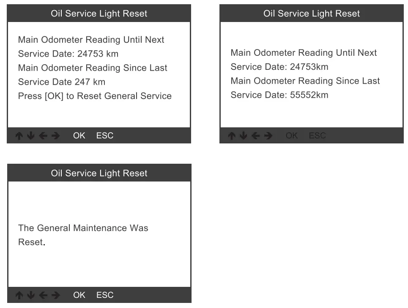This screenshot has height=308, width=408.
Task: Exit with ESC on the Maintenance Was Reset screen
Action: pyautogui.click(x=105, y=295)
